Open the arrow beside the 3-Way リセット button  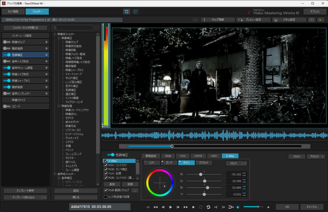click(244, 163)
